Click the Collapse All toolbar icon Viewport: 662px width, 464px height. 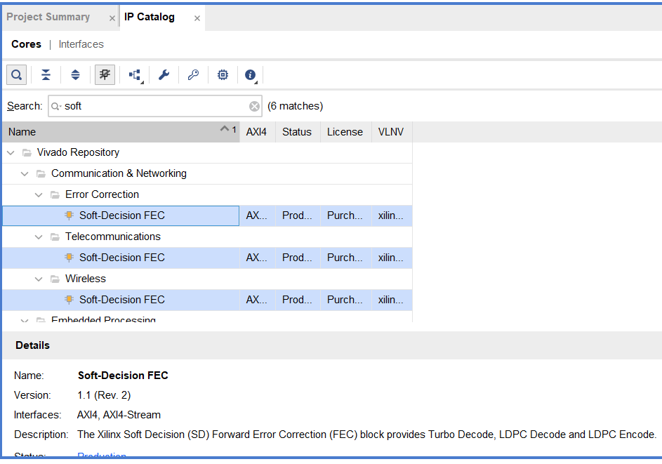[46, 74]
